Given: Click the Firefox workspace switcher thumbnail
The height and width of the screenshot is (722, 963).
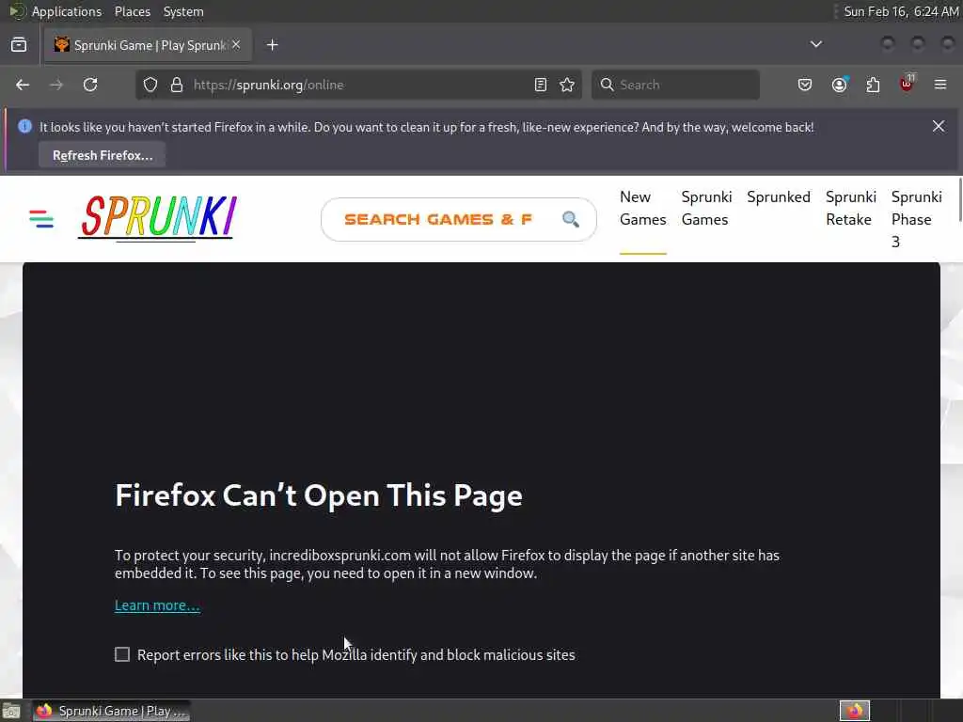Looking at the screenshot, I should 854,711.
